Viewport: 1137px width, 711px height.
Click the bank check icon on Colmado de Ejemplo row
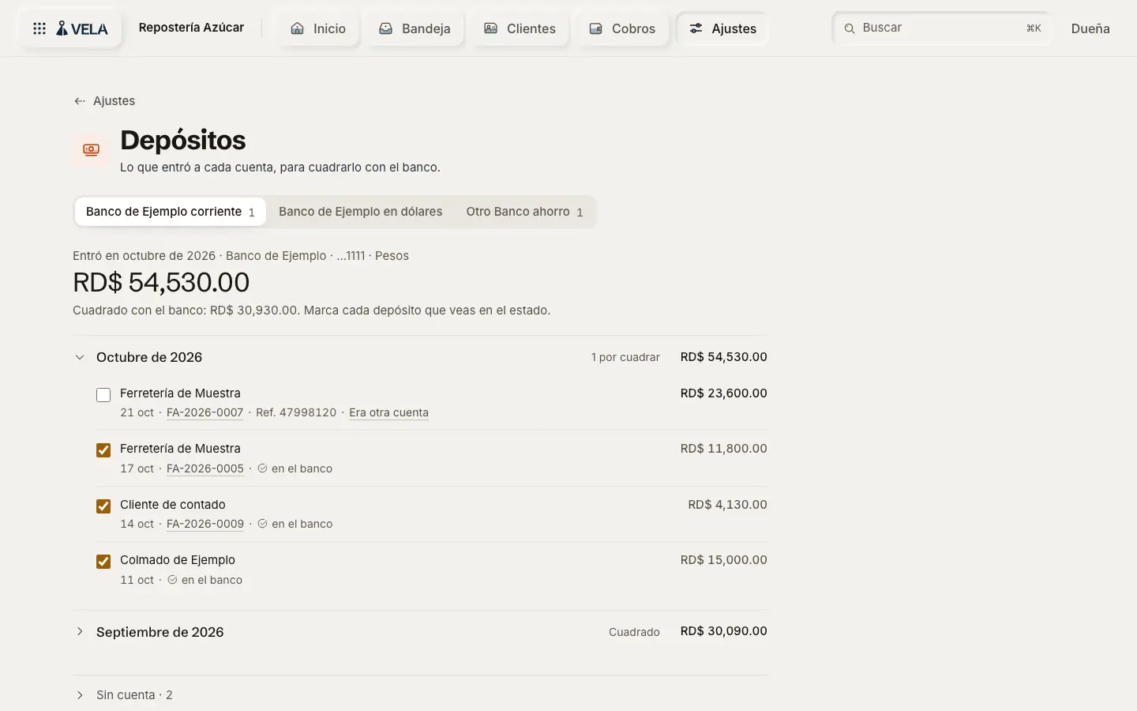point(172,580)
